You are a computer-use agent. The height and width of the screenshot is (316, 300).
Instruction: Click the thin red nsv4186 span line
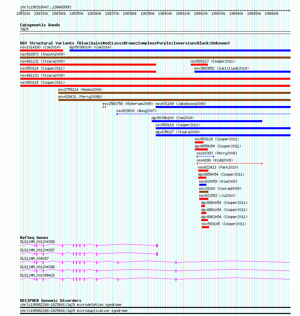(x=230, y=164)
